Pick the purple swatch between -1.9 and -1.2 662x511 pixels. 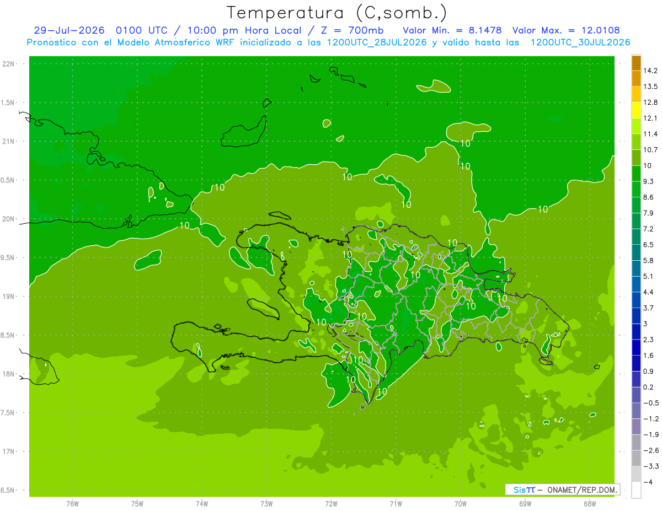tap(636, 427)
